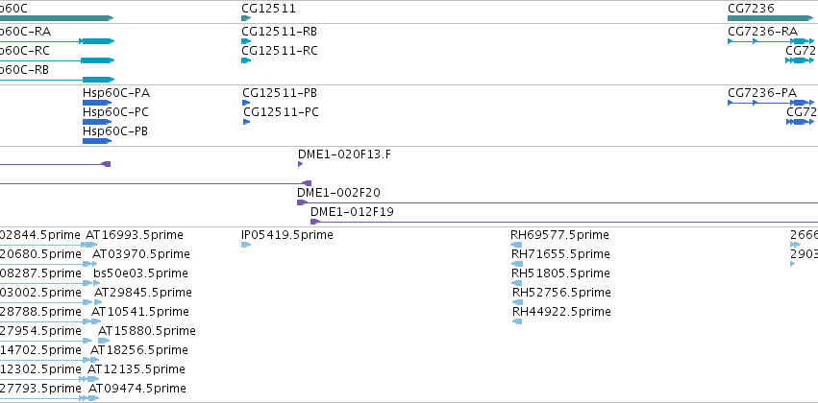
Task: Click the arrow glyph under RH44922.5prime
Action: (x=517, y=321)
